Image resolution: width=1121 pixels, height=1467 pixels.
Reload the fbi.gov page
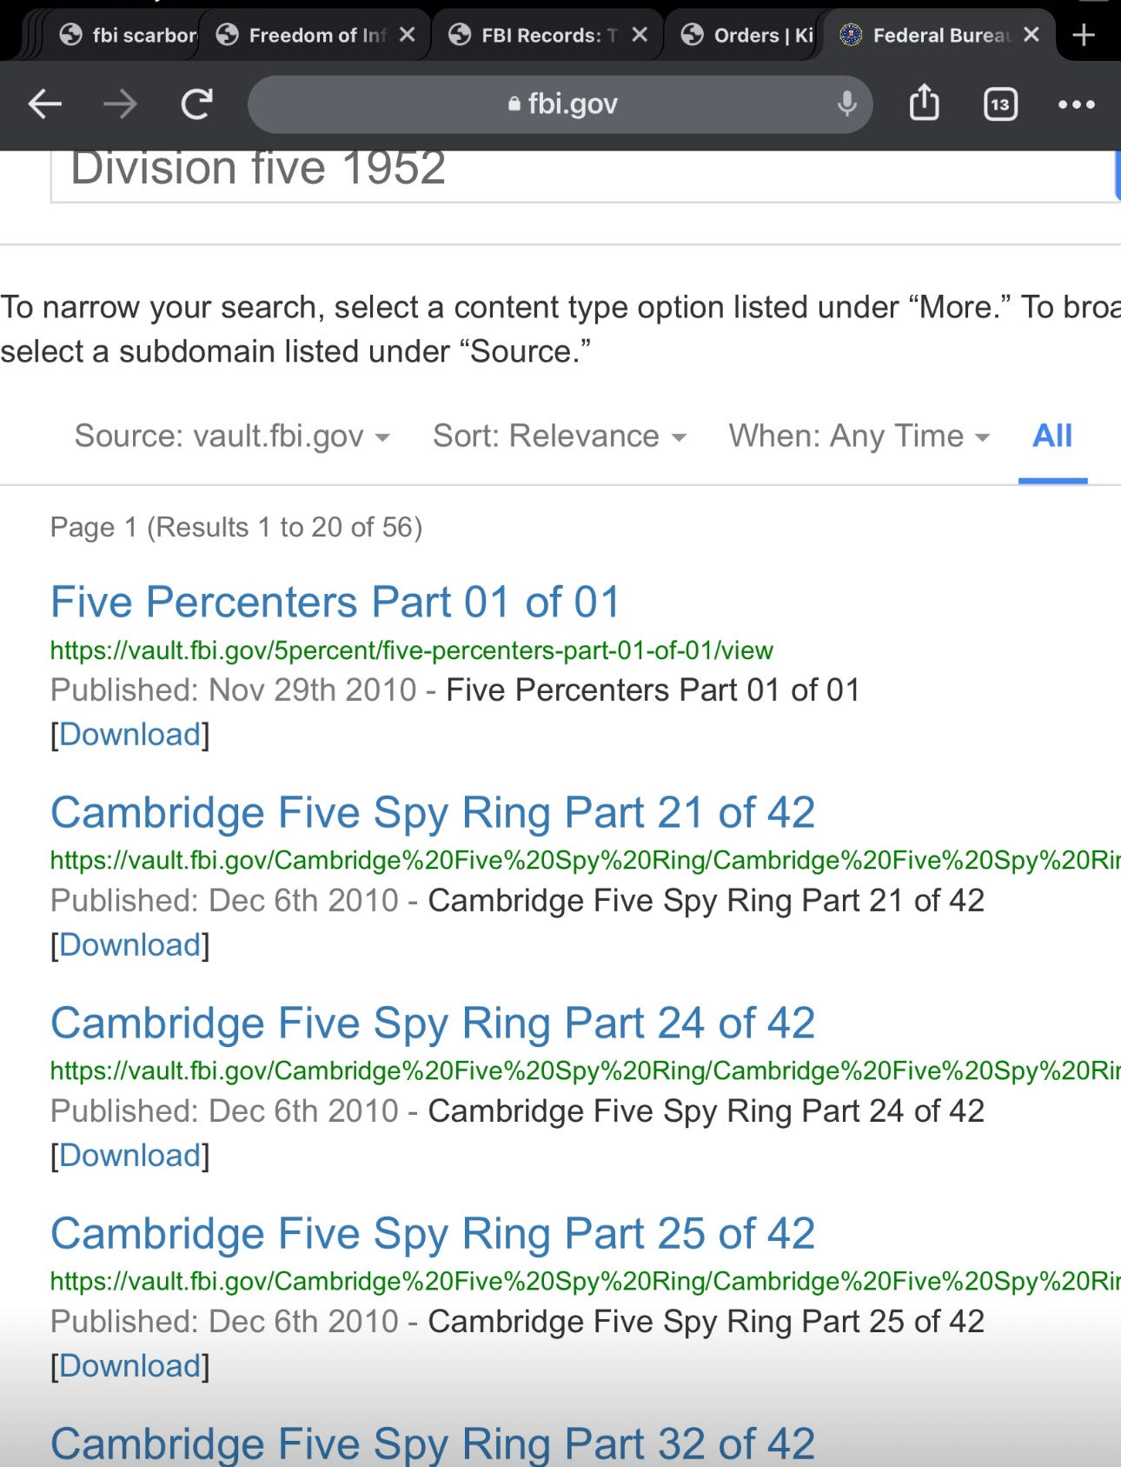196,104
